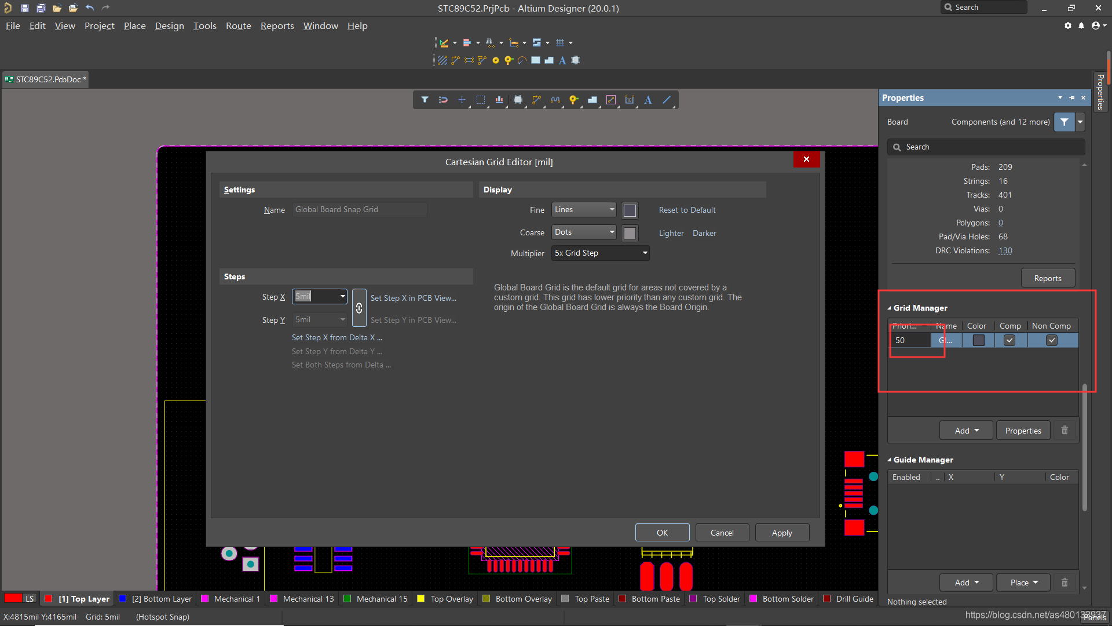Click the link Step X and Y icon

click(x=359, y=308)
